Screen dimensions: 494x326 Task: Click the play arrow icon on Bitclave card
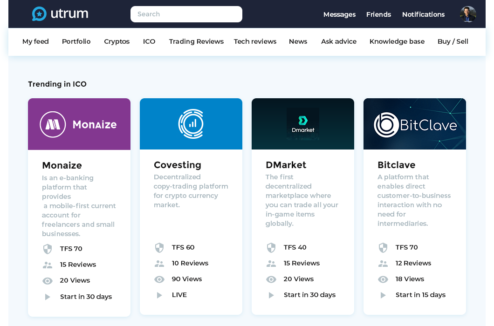click(x=383, y=295)
